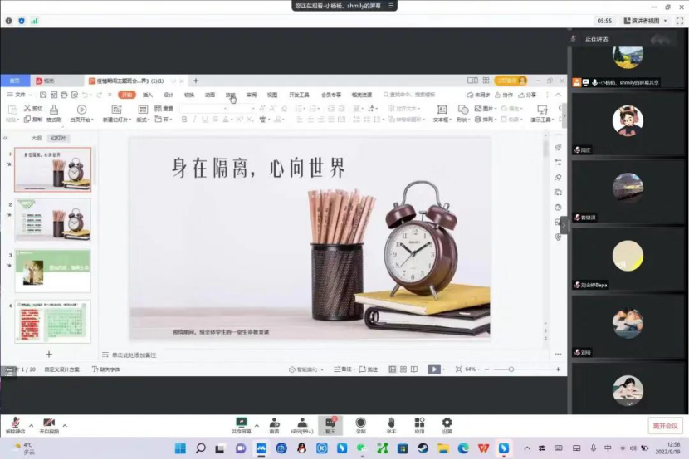Image resolution: width=689 pixels, height=460 pixels.
Task: Click the 共享屏幕 share screen icon
Action: coord(242,424)
